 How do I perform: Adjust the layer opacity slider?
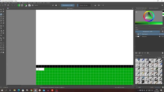pyautogui.click(x=148, y=31)
